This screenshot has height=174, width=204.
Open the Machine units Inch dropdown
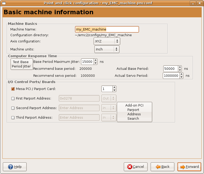(x=107, y=49)
